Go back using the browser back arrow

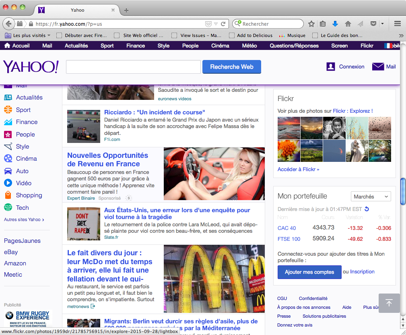tap(8, 24)
